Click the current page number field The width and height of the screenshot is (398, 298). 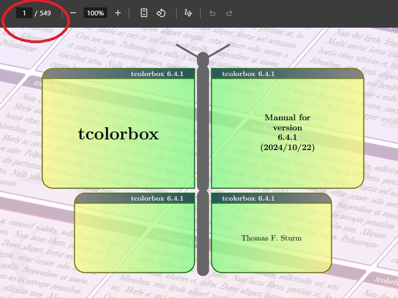tap(24, 13)
